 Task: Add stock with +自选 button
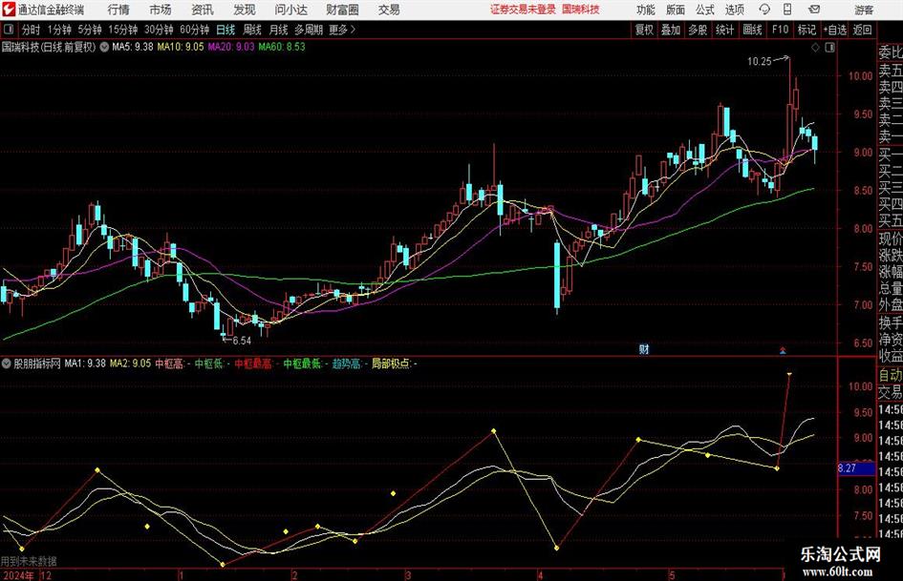[834, 30]
